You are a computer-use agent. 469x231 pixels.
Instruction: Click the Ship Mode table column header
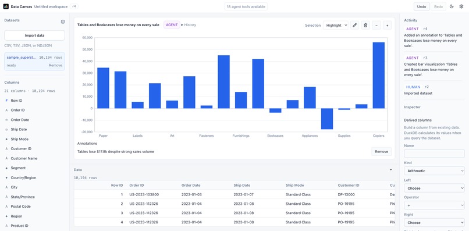[294, 185]
